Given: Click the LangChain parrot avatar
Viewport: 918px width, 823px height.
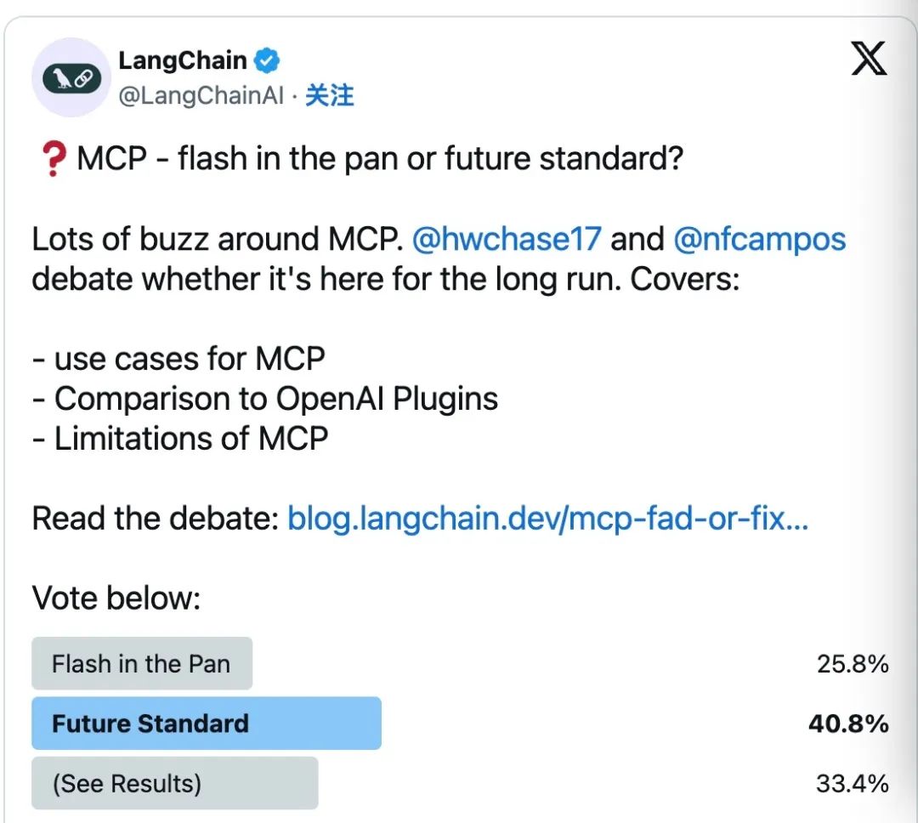Looking at the screenshot, I should (x=71, y=79).
